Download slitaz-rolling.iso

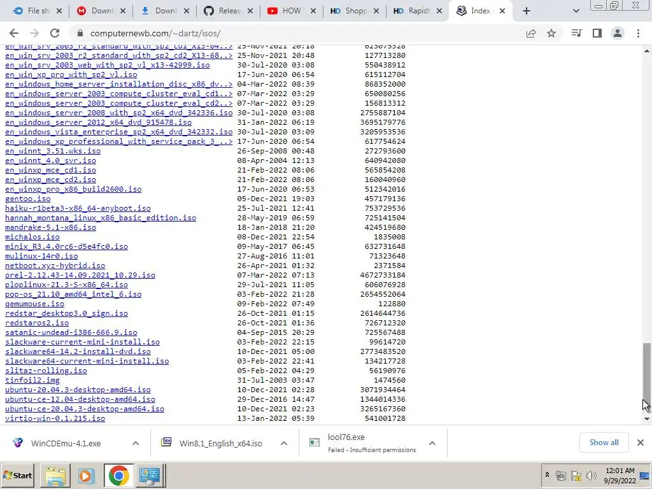pos(46,371)
